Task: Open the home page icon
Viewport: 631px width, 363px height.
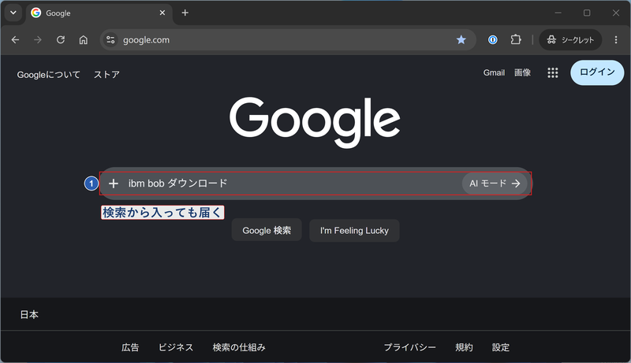Action: [84, 39]
